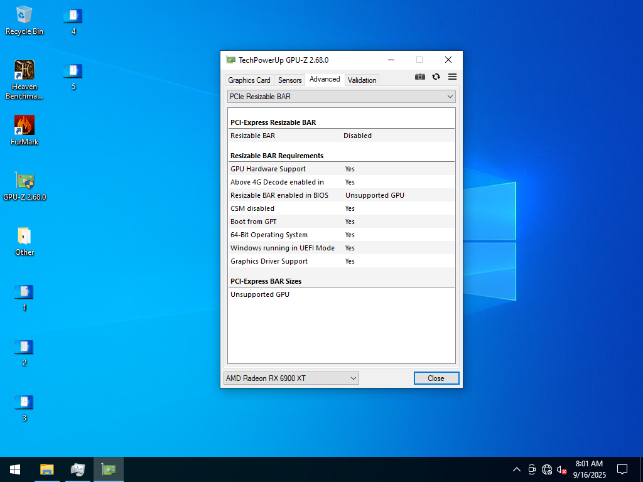Open the Recycle Bin desktop icon

click(x=24, y=21)
